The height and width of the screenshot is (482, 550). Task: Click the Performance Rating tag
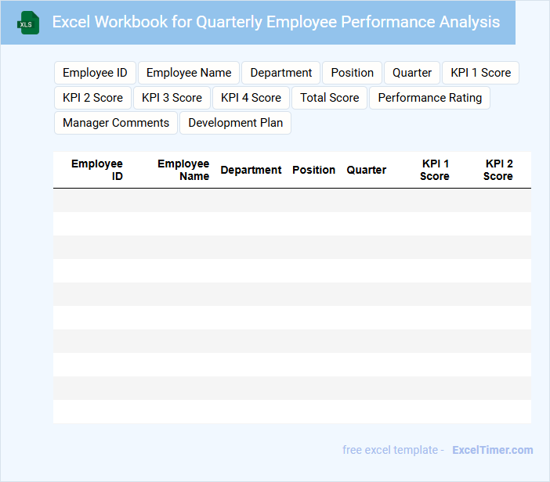[429, 98]
